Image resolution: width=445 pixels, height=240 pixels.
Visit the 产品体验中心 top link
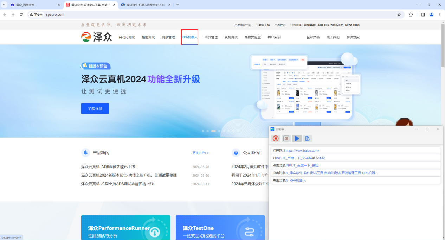[x=243, y=25]
